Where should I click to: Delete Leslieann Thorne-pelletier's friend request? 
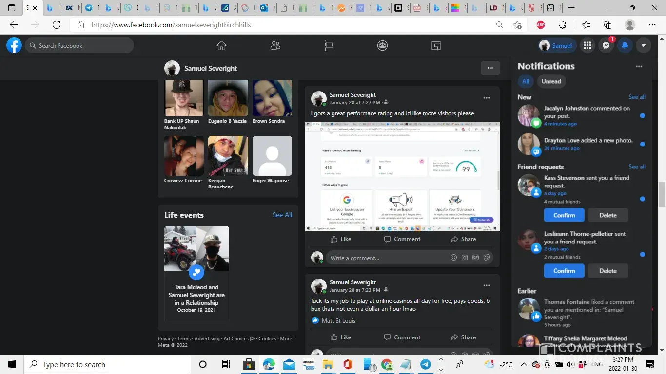pos(607,271)
